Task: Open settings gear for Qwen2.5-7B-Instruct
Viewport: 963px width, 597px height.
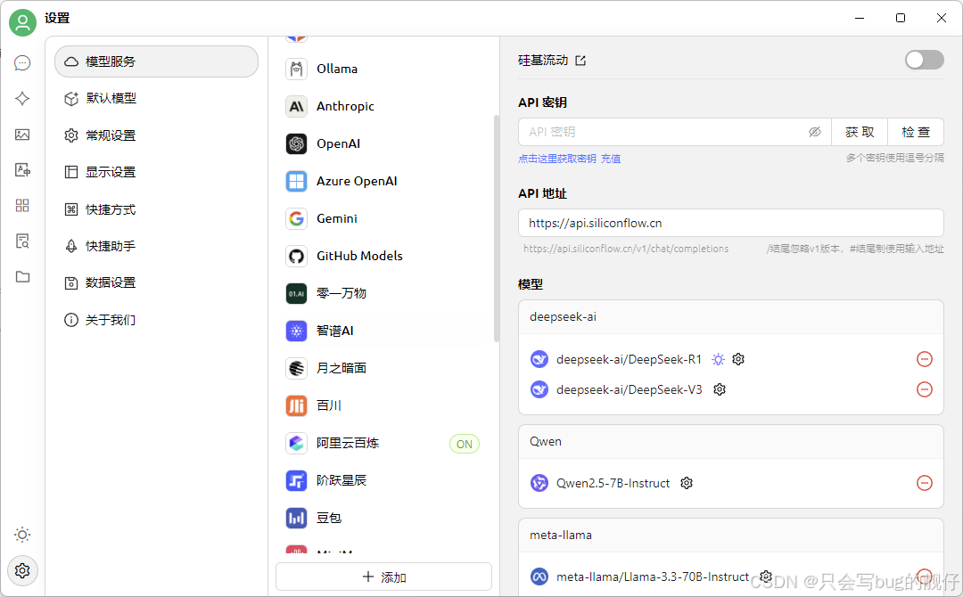Action: coord(687,483)
